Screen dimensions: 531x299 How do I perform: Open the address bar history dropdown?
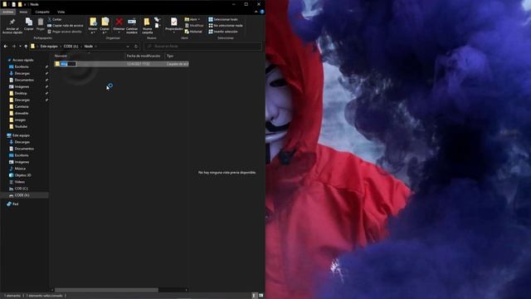(x=128, y=47)
